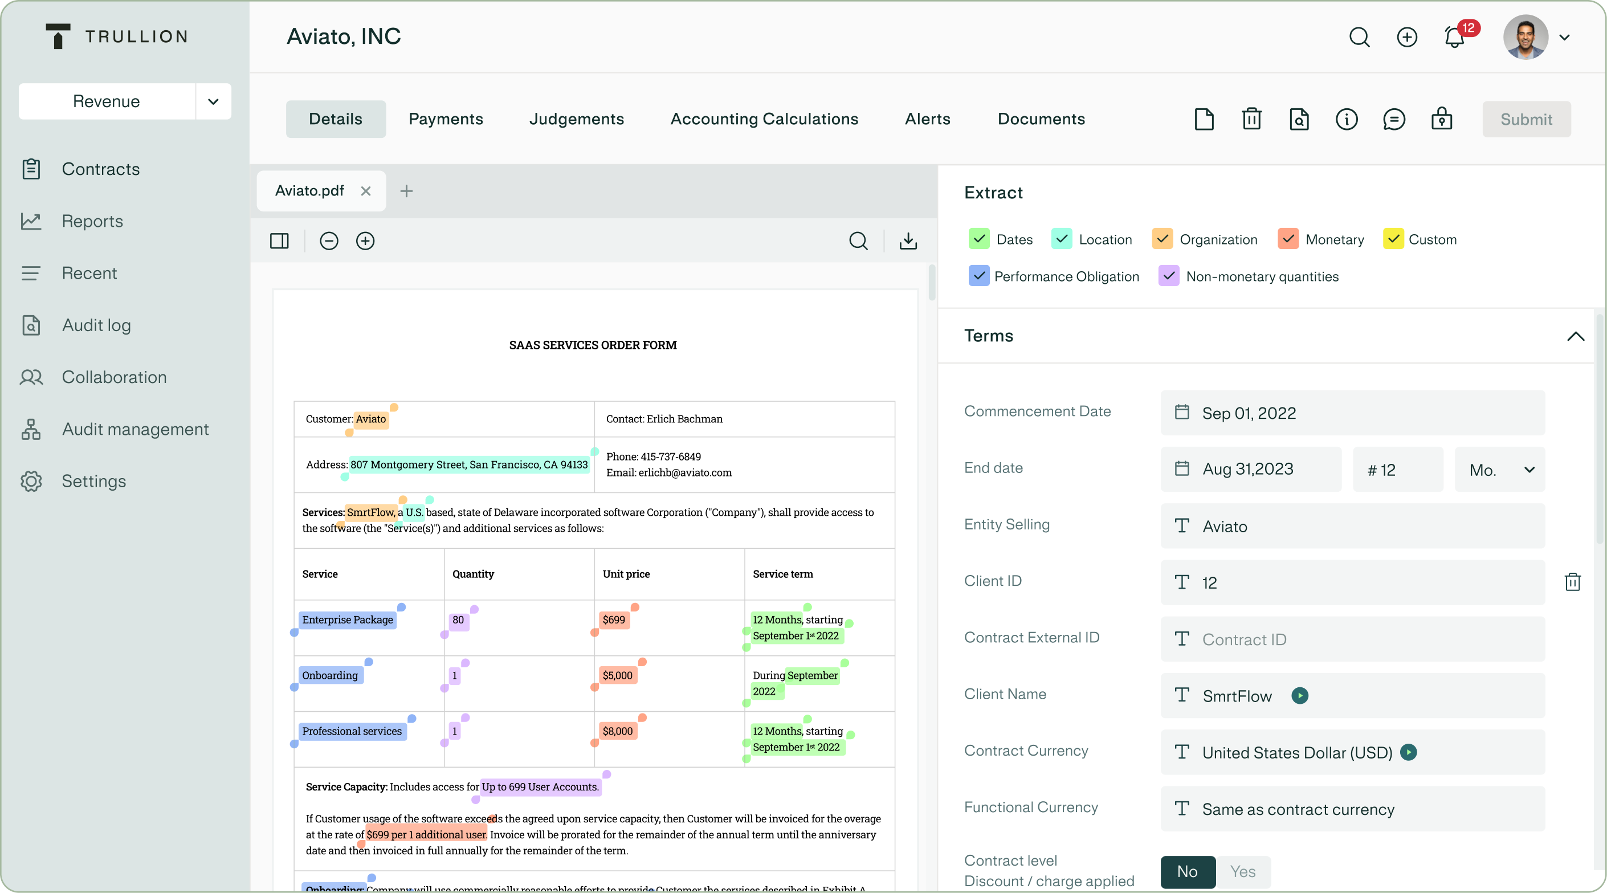Select Yes for contract level discount

[1242, 871]
